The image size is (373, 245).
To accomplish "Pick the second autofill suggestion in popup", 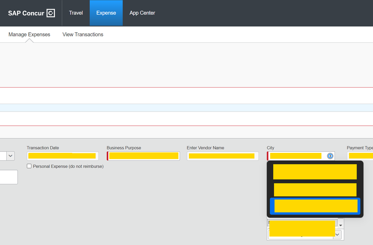I will pos(315,189).
